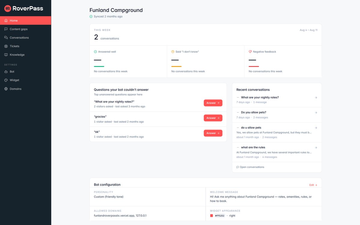Click the green Answered well bar
360x225 pixels.
pyautogui.click(x=99, y=66)
